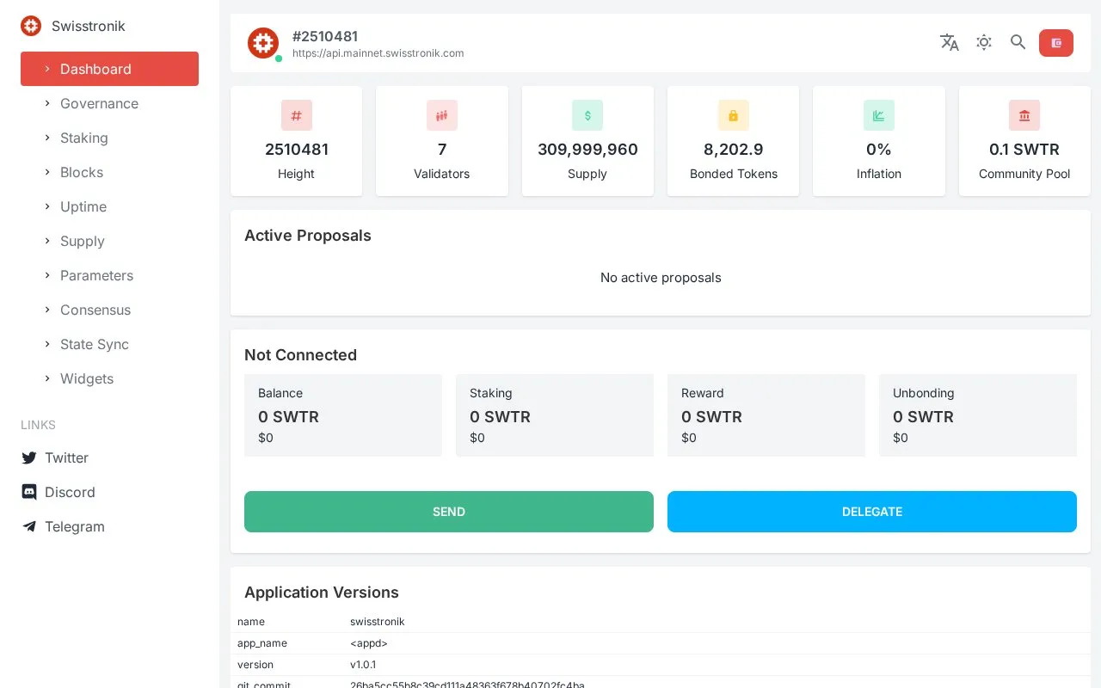
Task: Click the green SEND button
Action: pos(449,512)
